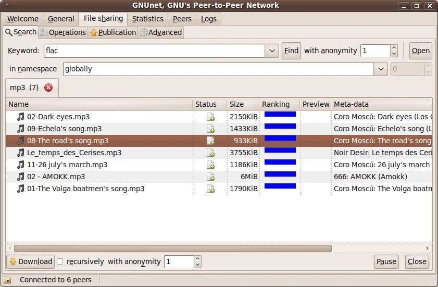
Task: Click status icon of 02-Dark eyes.mp3
Action: [210, 117]
